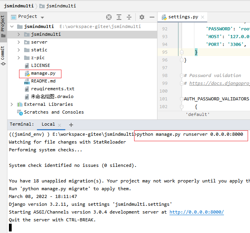Click the Expand All icon in Project toolbar
This screenshot has width=250, height=233.
(119, 17)
